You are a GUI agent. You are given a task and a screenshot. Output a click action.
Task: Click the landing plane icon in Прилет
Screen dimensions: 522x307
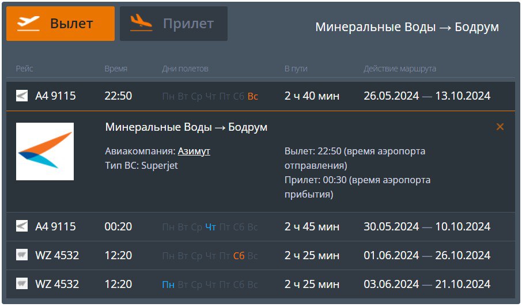tap(141, 24)
